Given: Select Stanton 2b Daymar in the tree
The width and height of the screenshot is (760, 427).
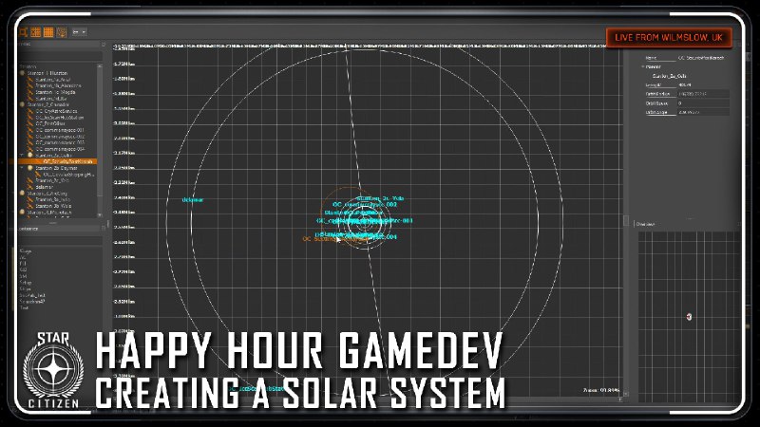Looking at the screenshot, I should click(56, 168).
